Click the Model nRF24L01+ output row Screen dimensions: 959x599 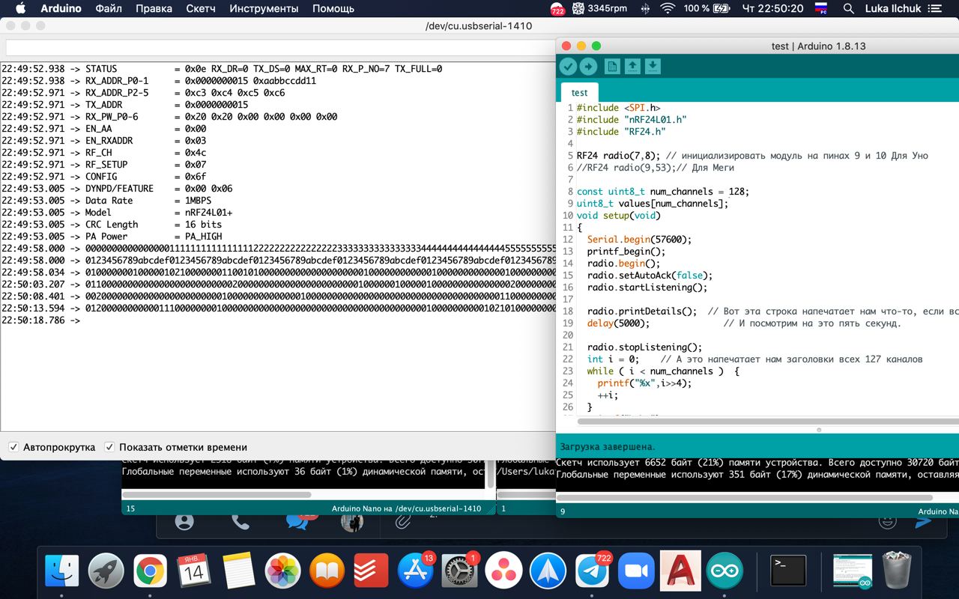tap(117, 213)
